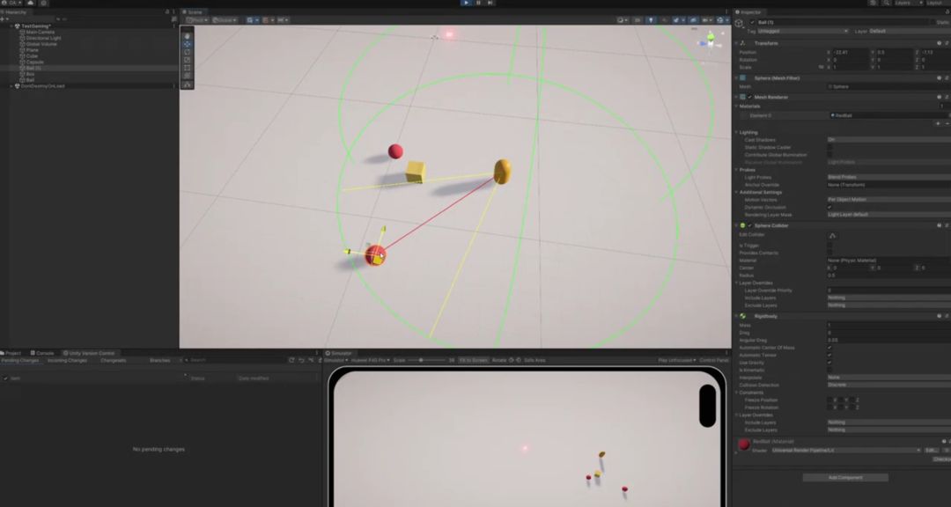Click the Add Component button
The width and height of the screenshot is (951, 507).
(845, 478)
